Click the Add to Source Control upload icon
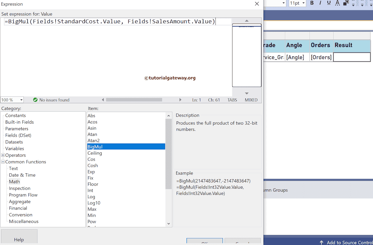 pyautogui.click(x=322, y=242)
